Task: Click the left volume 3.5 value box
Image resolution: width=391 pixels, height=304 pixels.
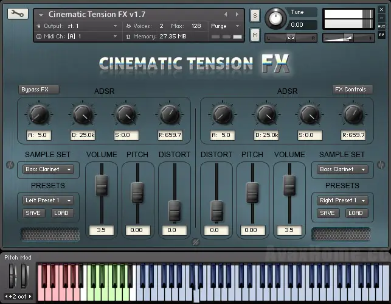Action: [x=101, y=230]
